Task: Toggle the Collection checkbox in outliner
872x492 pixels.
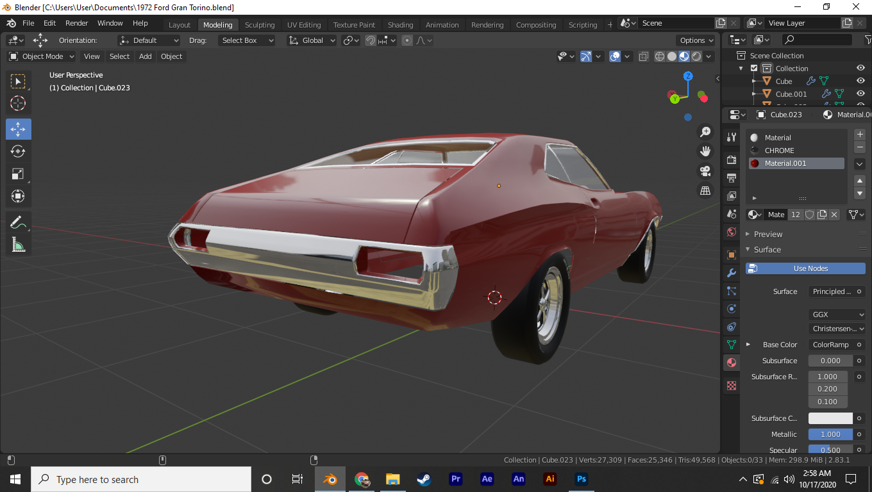Action: (754, 69)
